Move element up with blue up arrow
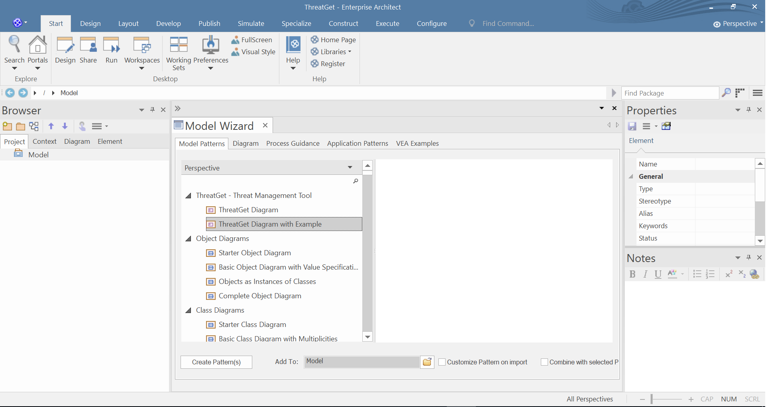Screen dimensions: 766x407 point(51,126)
